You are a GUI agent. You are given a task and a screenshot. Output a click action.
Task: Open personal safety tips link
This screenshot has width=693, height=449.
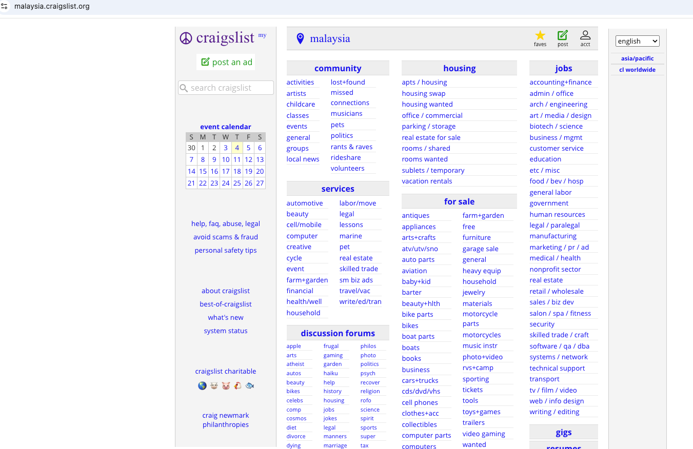[x=226, y=250]
